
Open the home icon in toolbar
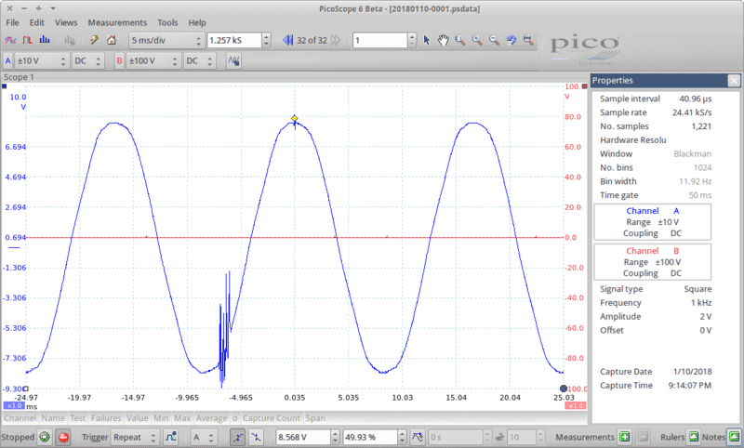112,41
